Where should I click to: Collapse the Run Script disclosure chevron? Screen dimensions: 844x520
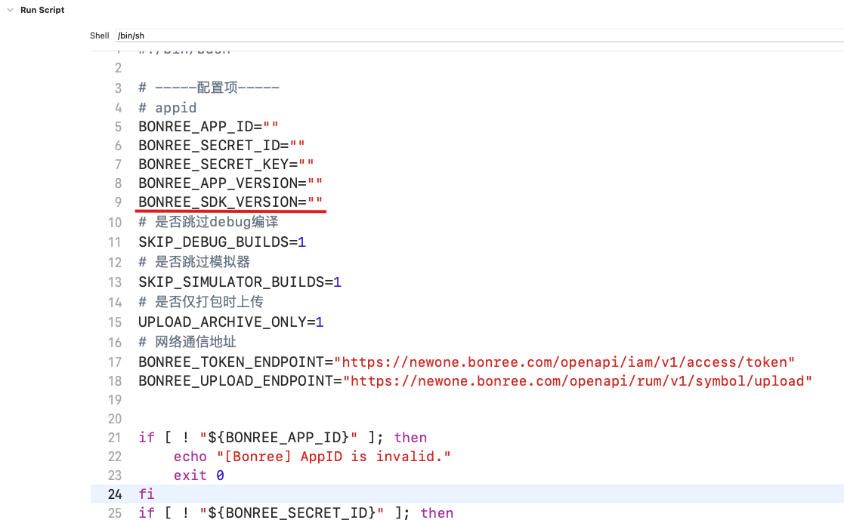[x=10, y=11]
